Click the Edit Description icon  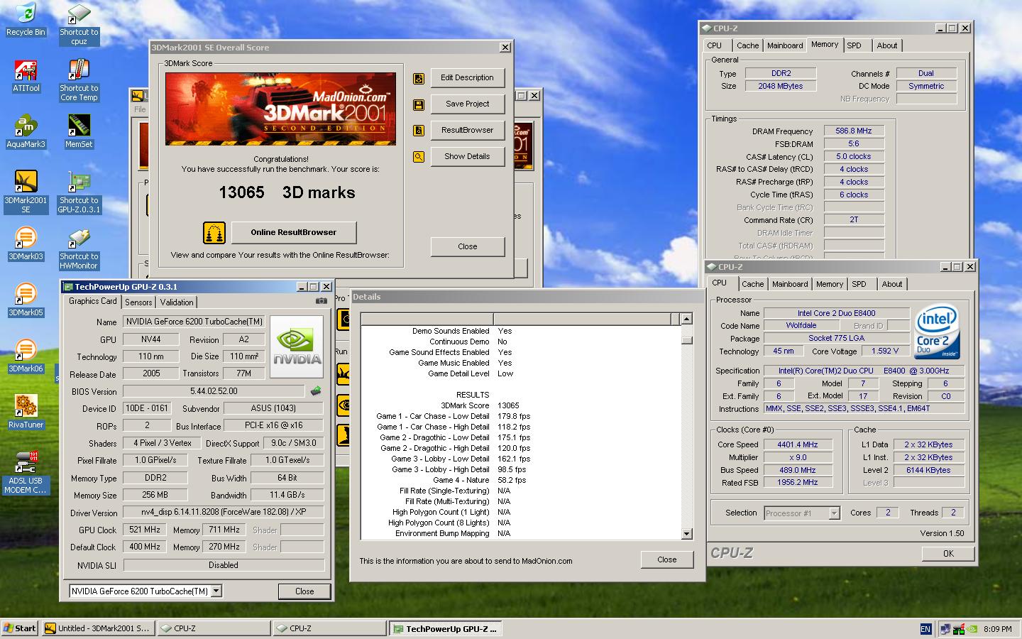click(x=419, y=78)
